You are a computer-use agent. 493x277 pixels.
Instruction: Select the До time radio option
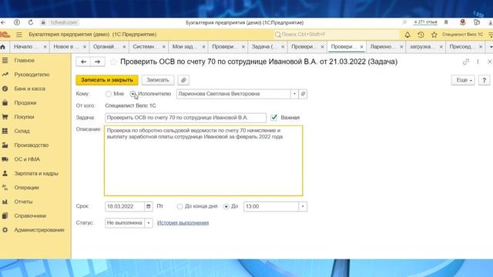(x=226, y=206)
